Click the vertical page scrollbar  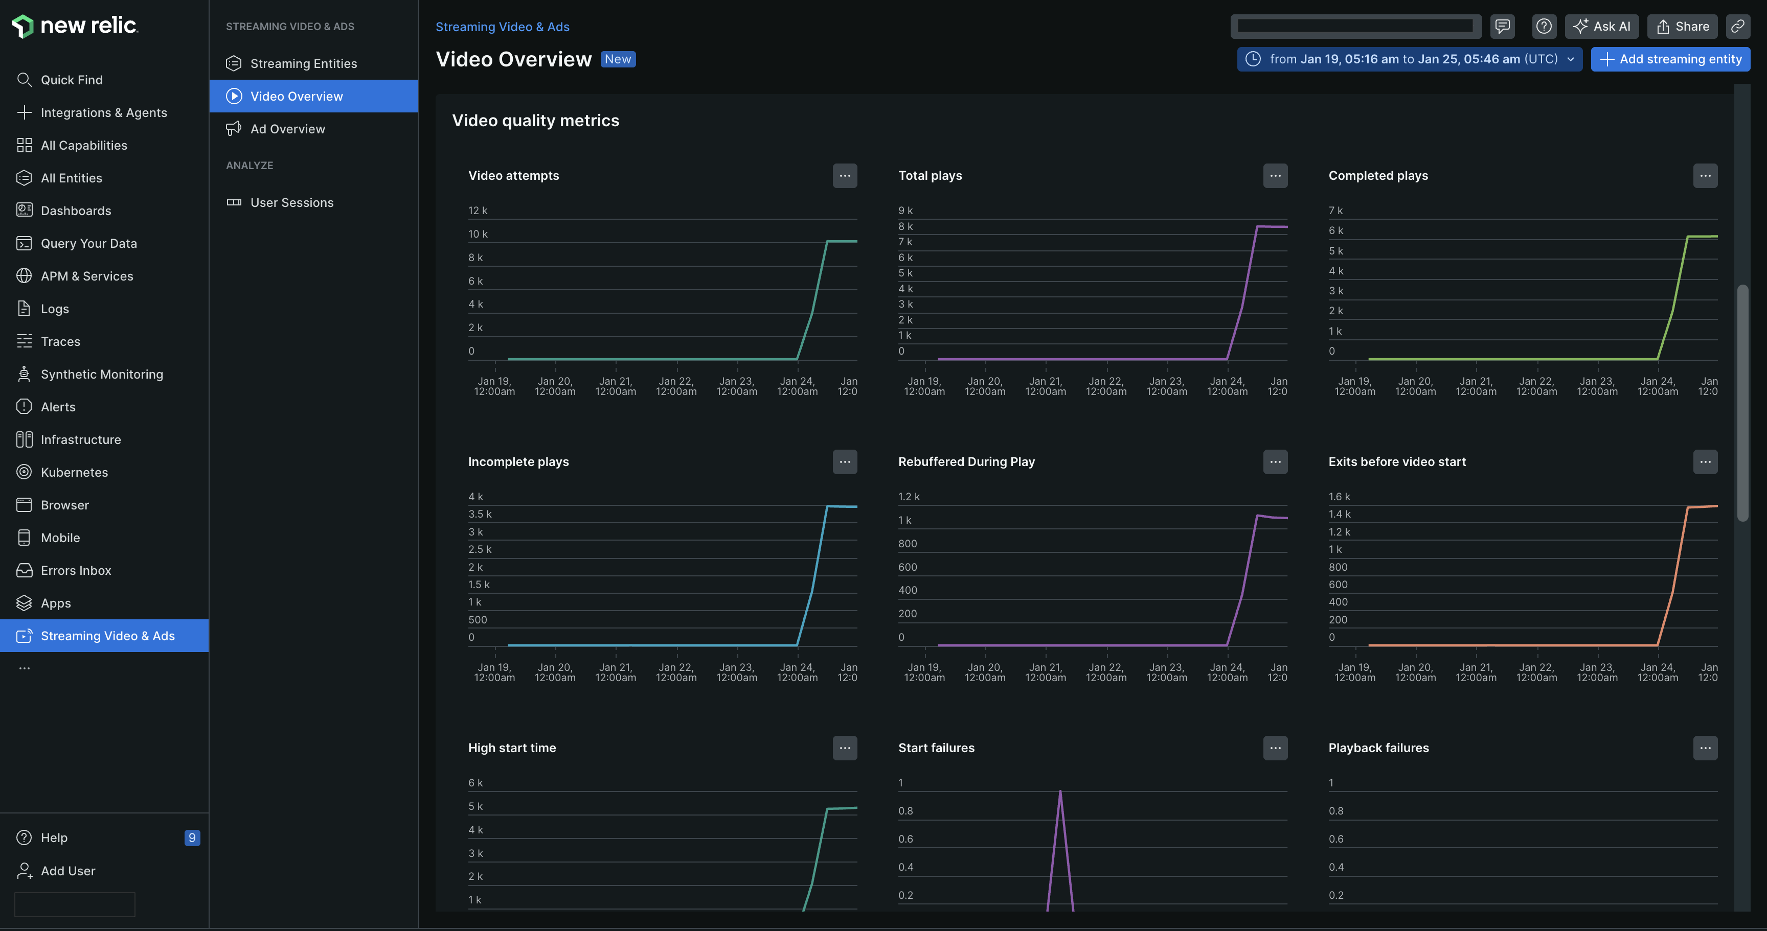1741,403
